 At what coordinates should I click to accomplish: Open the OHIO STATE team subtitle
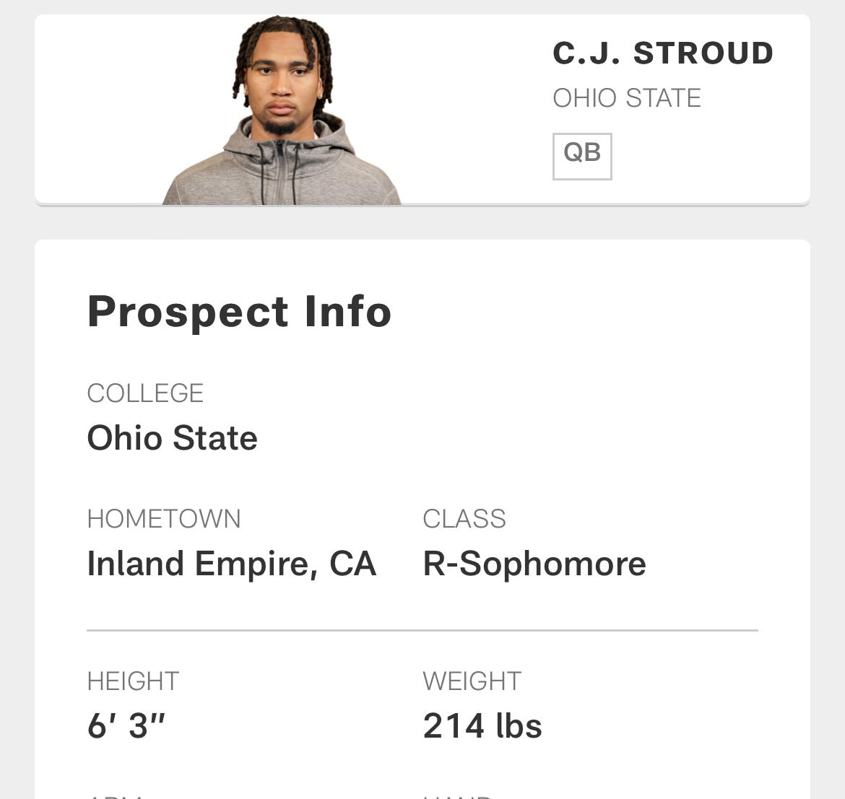click(627, 98)
